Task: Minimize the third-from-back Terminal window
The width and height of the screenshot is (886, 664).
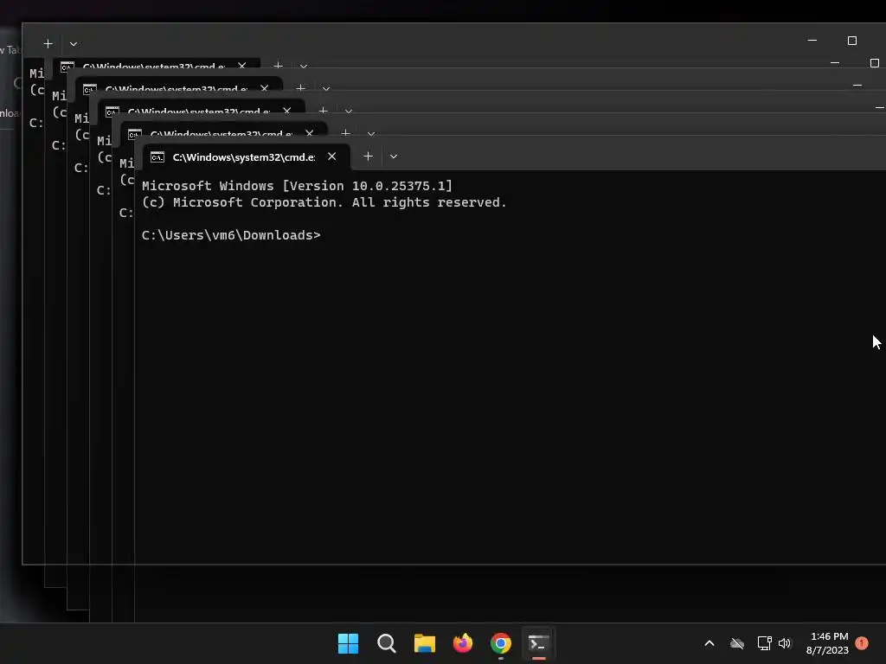Action: pyautogui.click(x=857, y=86)
